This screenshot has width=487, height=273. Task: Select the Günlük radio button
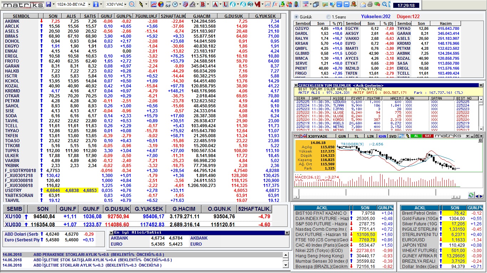pos(296,17)
